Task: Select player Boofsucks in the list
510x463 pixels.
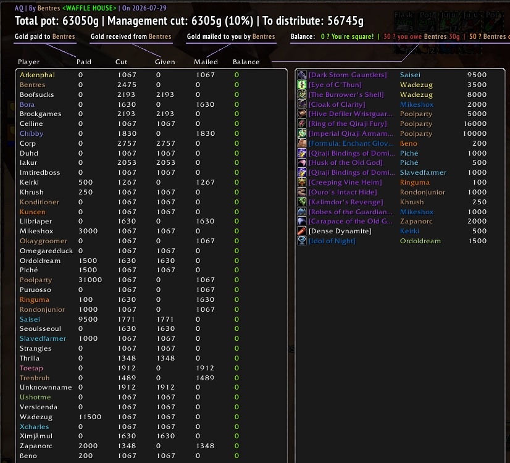Action: [37, 94]
